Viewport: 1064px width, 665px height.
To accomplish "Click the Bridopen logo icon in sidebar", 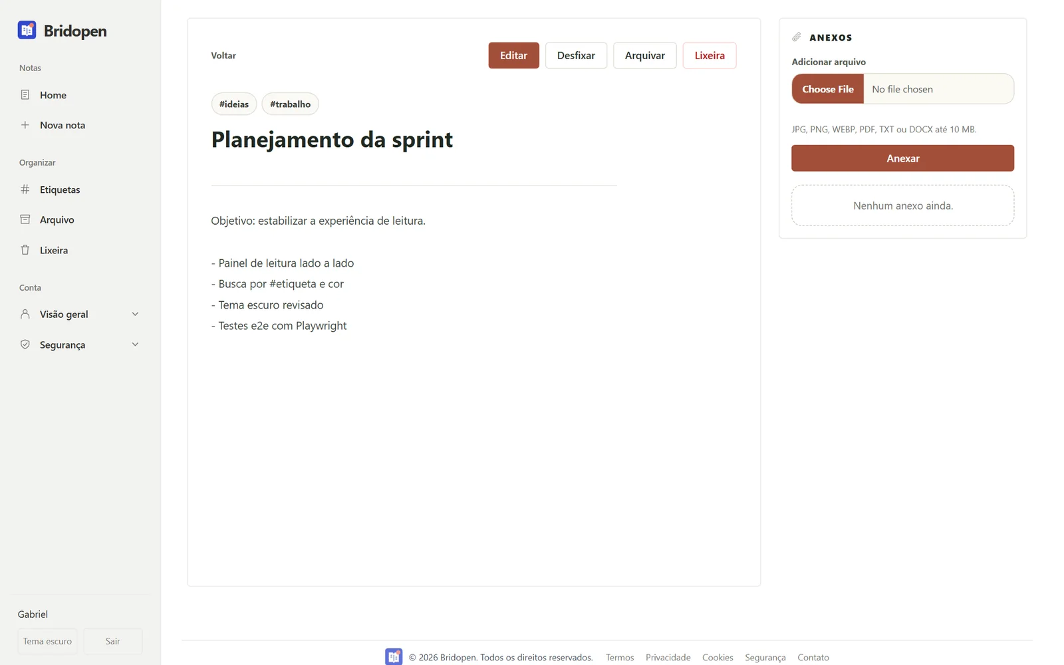I will point(27,30).
